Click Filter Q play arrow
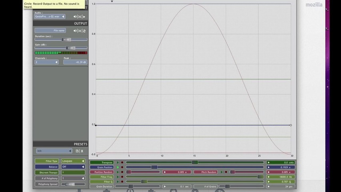The width and height of the screenshot is (341, 192). point(118,182)
